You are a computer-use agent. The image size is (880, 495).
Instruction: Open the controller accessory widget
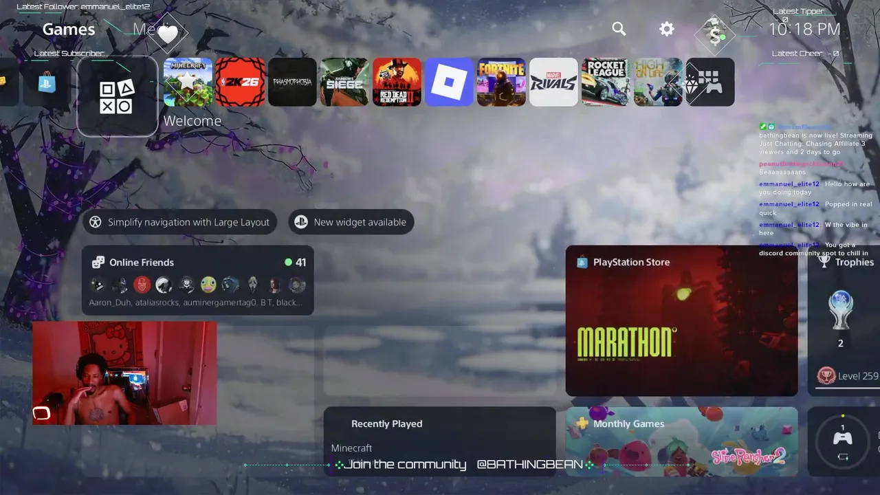coord(844,441)
